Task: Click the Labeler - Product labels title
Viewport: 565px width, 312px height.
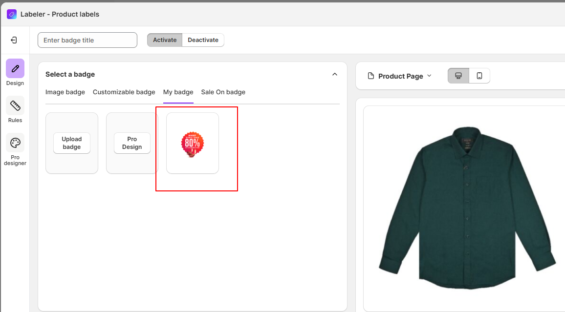Action: coord(60,14)
